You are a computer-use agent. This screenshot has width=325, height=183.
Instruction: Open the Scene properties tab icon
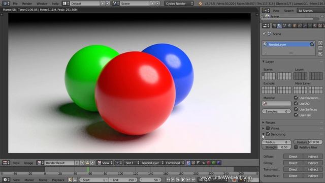click(284, 26)
